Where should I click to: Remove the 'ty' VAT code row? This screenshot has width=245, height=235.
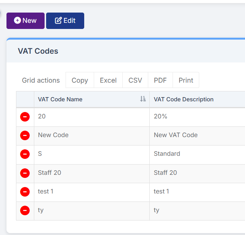[25, 211]
